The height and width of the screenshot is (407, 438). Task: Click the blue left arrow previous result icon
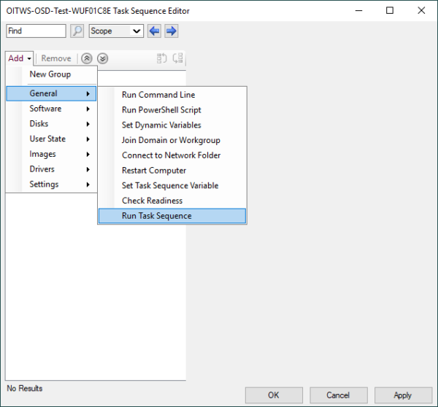pyautogui.click(x=155, y=31)
